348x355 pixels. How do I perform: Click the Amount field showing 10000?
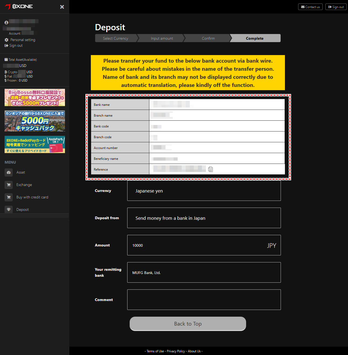204,245
